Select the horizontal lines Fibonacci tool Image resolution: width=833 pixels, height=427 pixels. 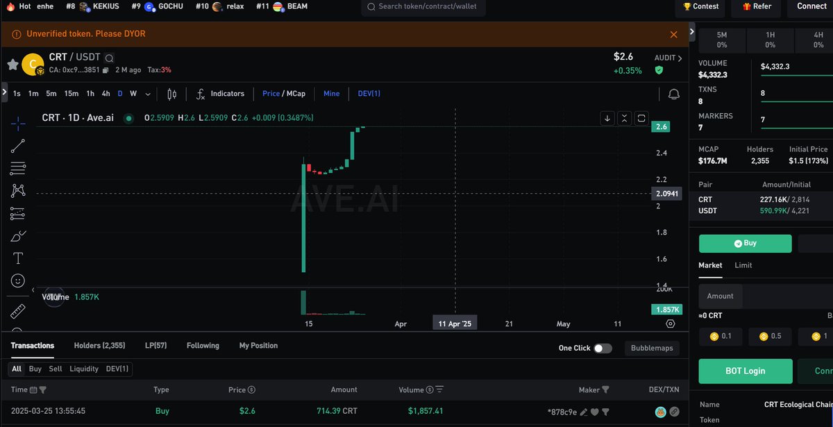tap(18, 168)
